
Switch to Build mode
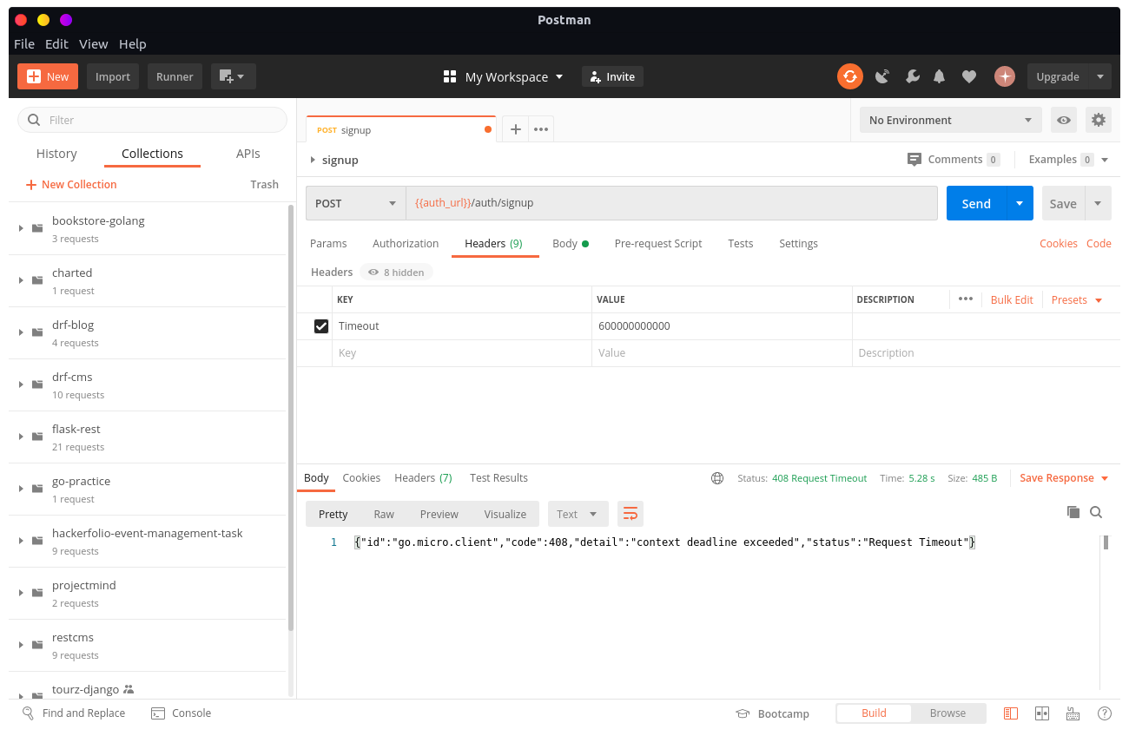[874, 713]
